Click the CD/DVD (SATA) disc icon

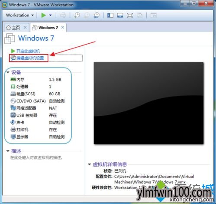tap(13, 101)
